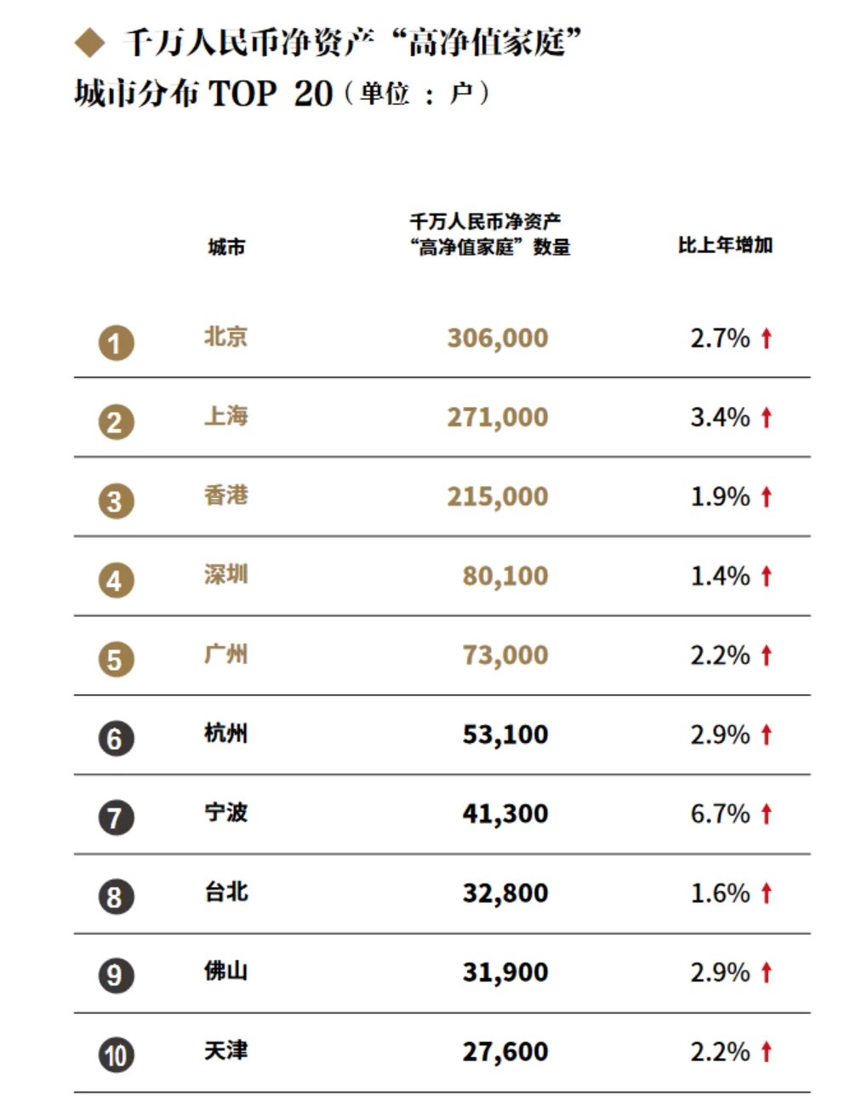Select the 比上年增加 column header
Viewport: 861px width, 1103px height.
(x=725, y=245)
